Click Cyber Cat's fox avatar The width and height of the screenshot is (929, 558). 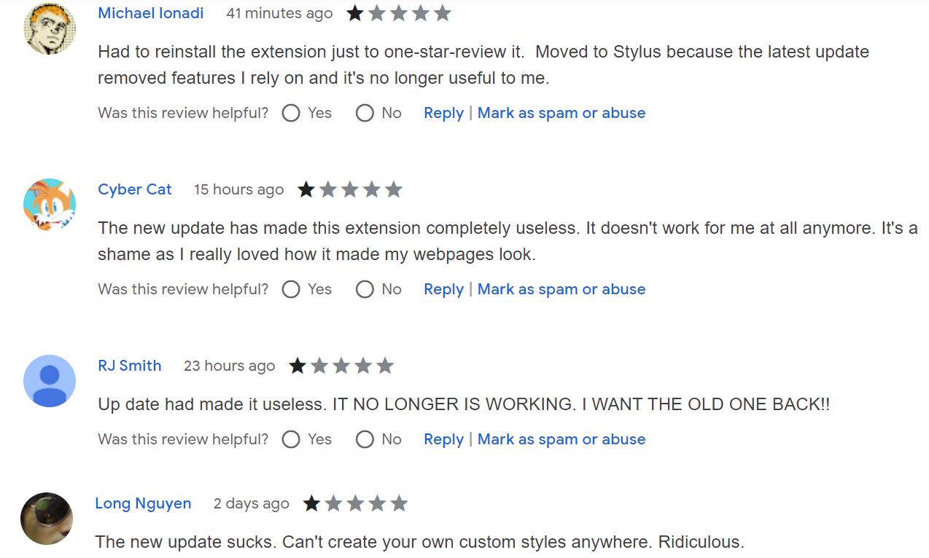pyautogui.click(x=50, y=205)
